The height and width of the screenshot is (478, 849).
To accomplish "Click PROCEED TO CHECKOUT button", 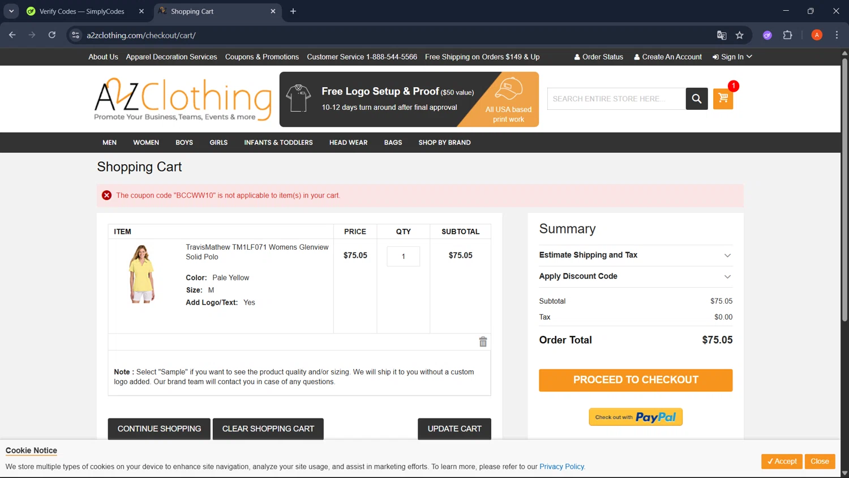I will pos(636,380).
